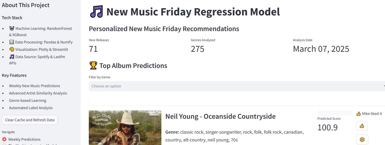Click the predicted score progress bar
The image size is (385, 145).
[x=335, y=113]
